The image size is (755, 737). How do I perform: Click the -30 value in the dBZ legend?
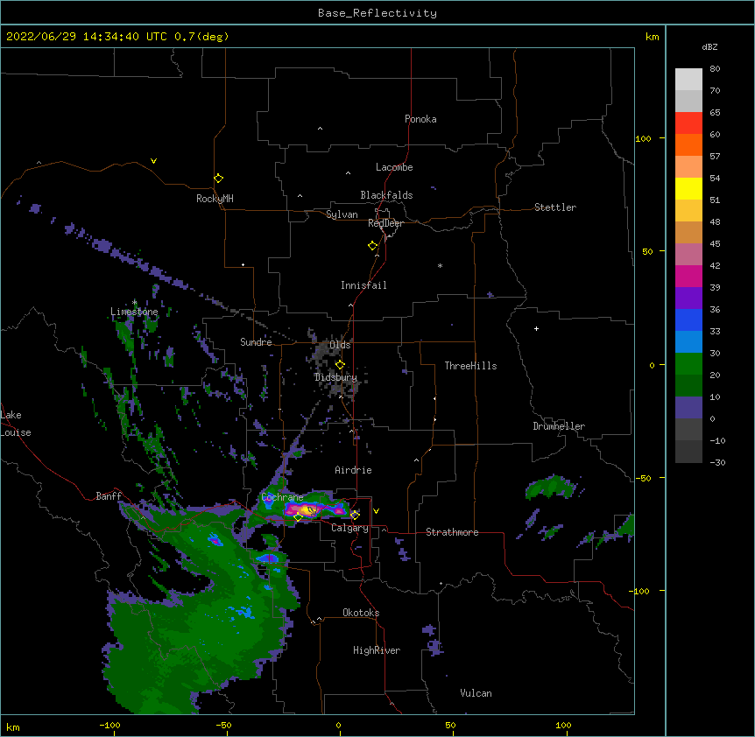click(x=717, y=462)
